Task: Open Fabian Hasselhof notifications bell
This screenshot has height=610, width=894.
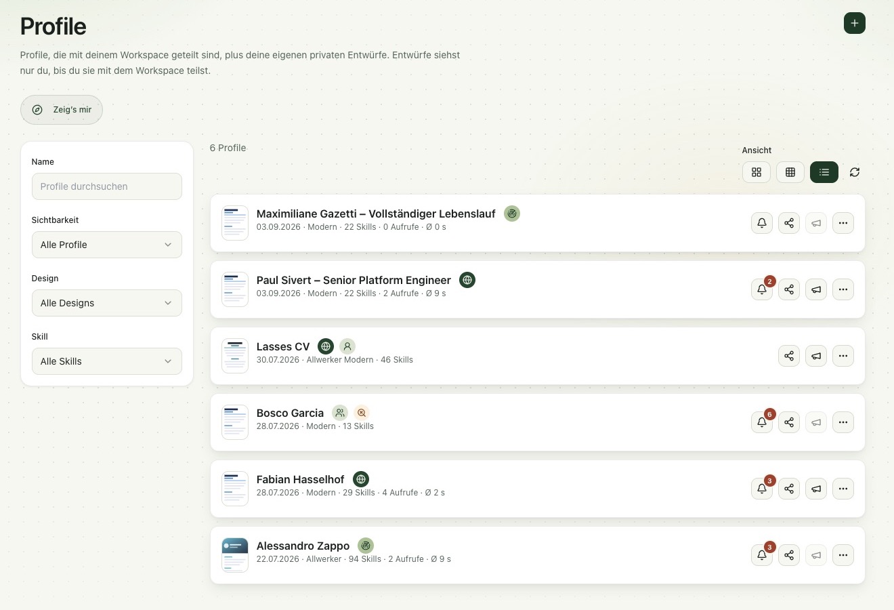Action: 762,489
